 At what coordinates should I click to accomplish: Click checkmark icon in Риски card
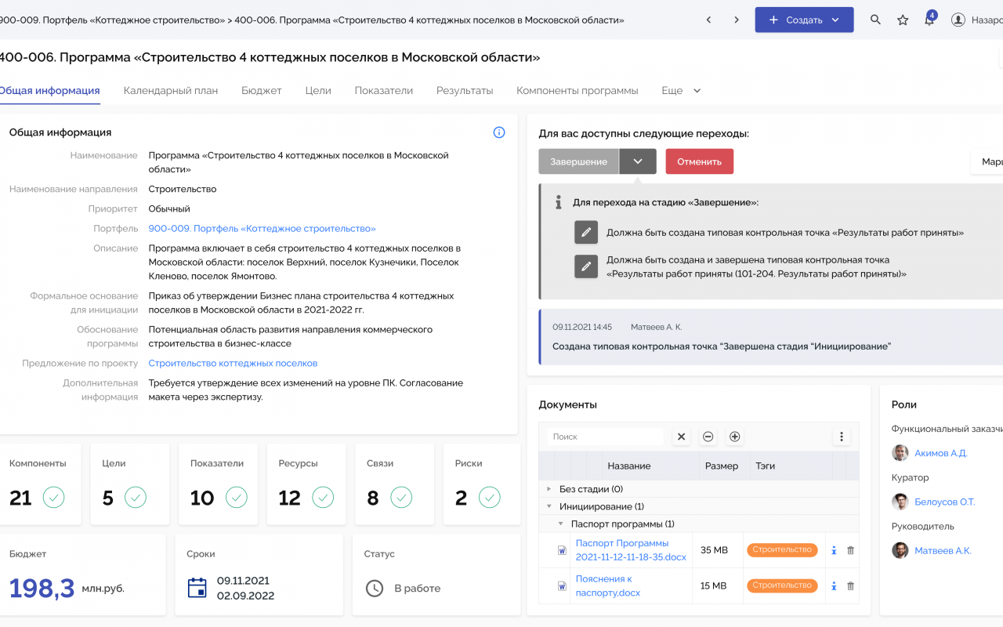pos(490,497)
